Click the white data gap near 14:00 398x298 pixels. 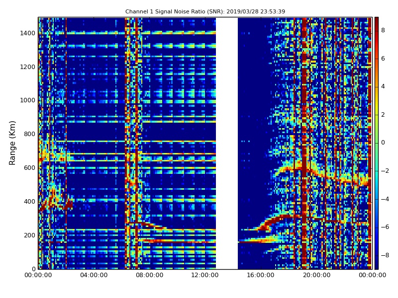(x=227, y=143)
